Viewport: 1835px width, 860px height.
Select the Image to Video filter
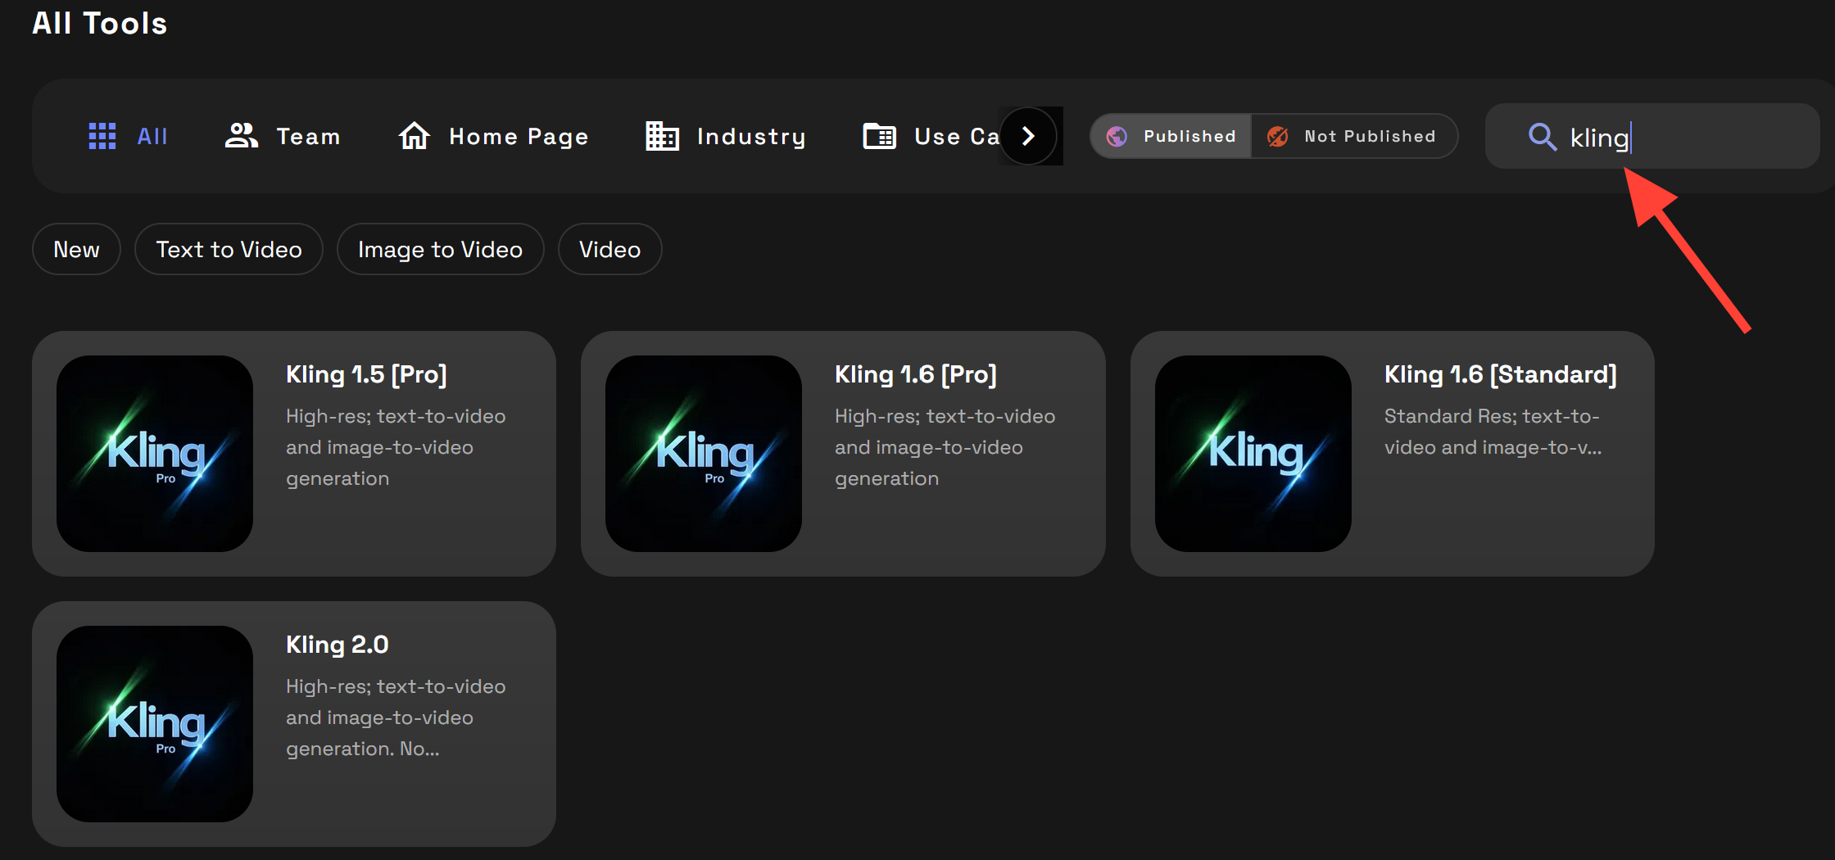[440, 249]
